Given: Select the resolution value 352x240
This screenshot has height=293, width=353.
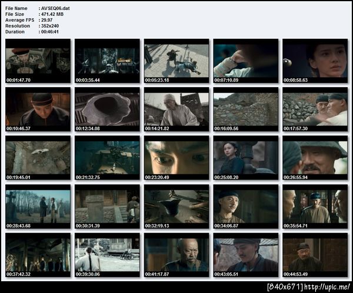Looking at the screenshot, I should 50,26.
